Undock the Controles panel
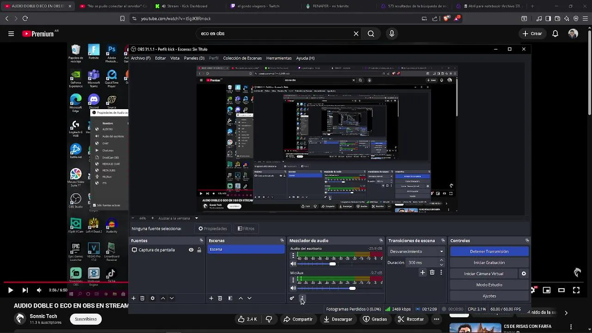Image resolution: width=592 pixels, height=333 pixels. (x=527, y=240)
